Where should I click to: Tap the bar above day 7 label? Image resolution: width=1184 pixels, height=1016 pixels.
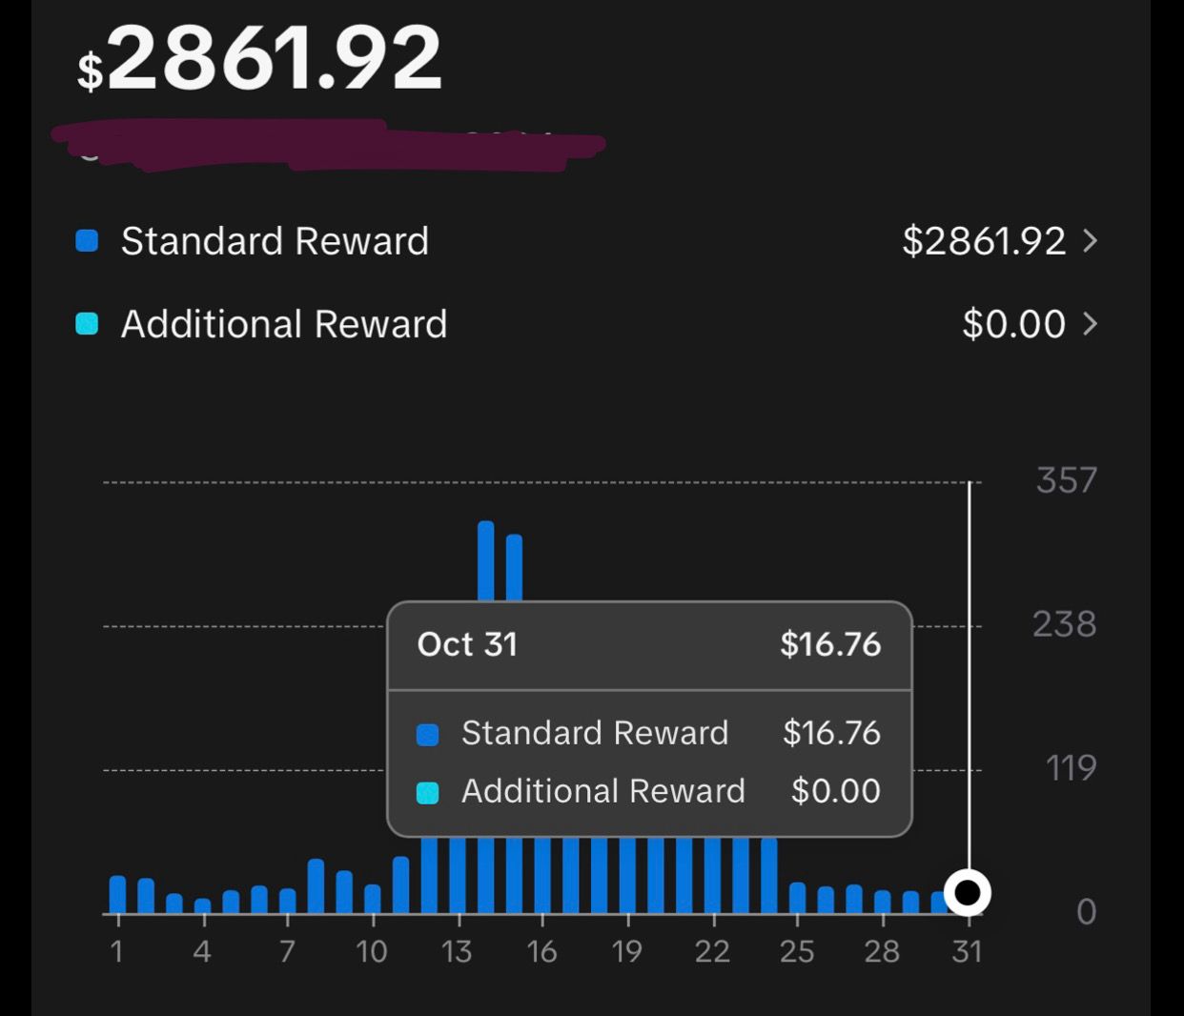[287, 900]
